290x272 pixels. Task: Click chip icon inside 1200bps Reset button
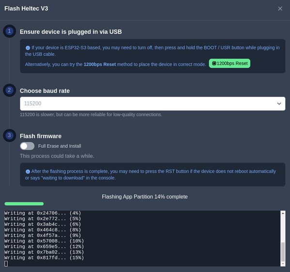click(x=214, y=63)
